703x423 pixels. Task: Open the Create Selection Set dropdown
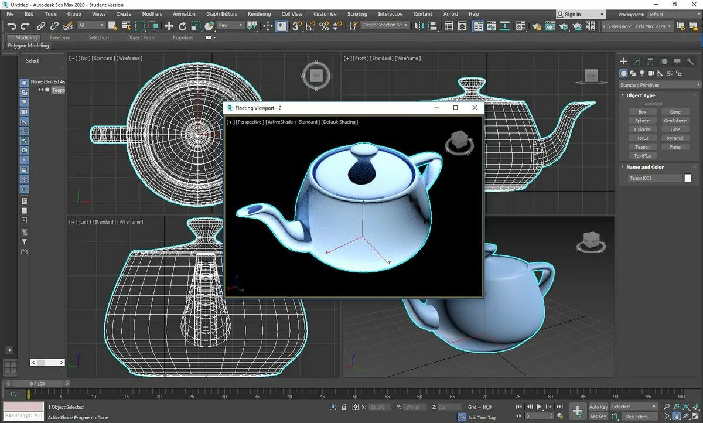pyautogui.click(x=384, y=25)
